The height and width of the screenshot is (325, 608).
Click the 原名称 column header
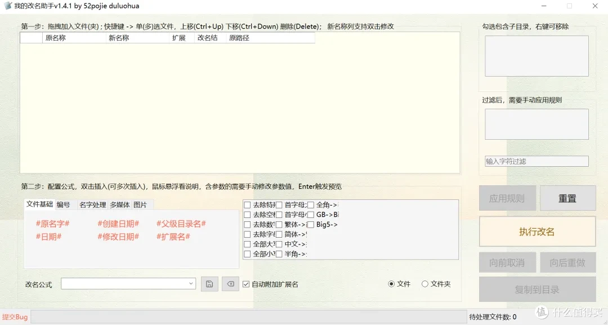74,38
